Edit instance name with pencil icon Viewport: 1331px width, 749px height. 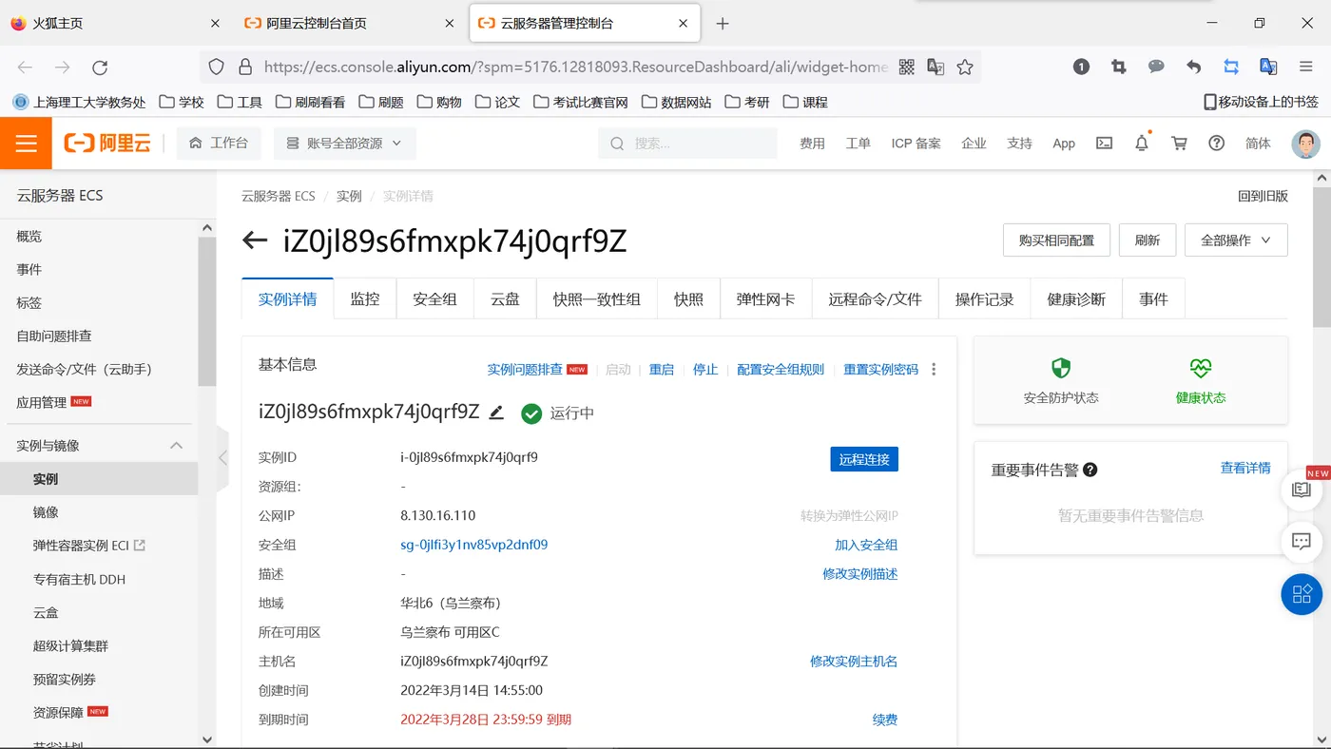pyautogui.click(x=495, y=413)
